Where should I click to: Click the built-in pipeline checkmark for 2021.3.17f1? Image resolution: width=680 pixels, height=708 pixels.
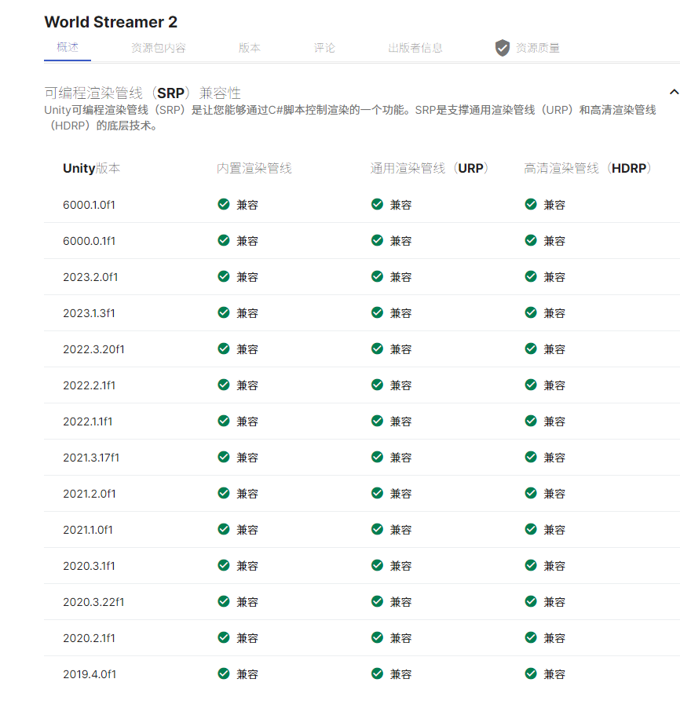[x=224, y=457]
